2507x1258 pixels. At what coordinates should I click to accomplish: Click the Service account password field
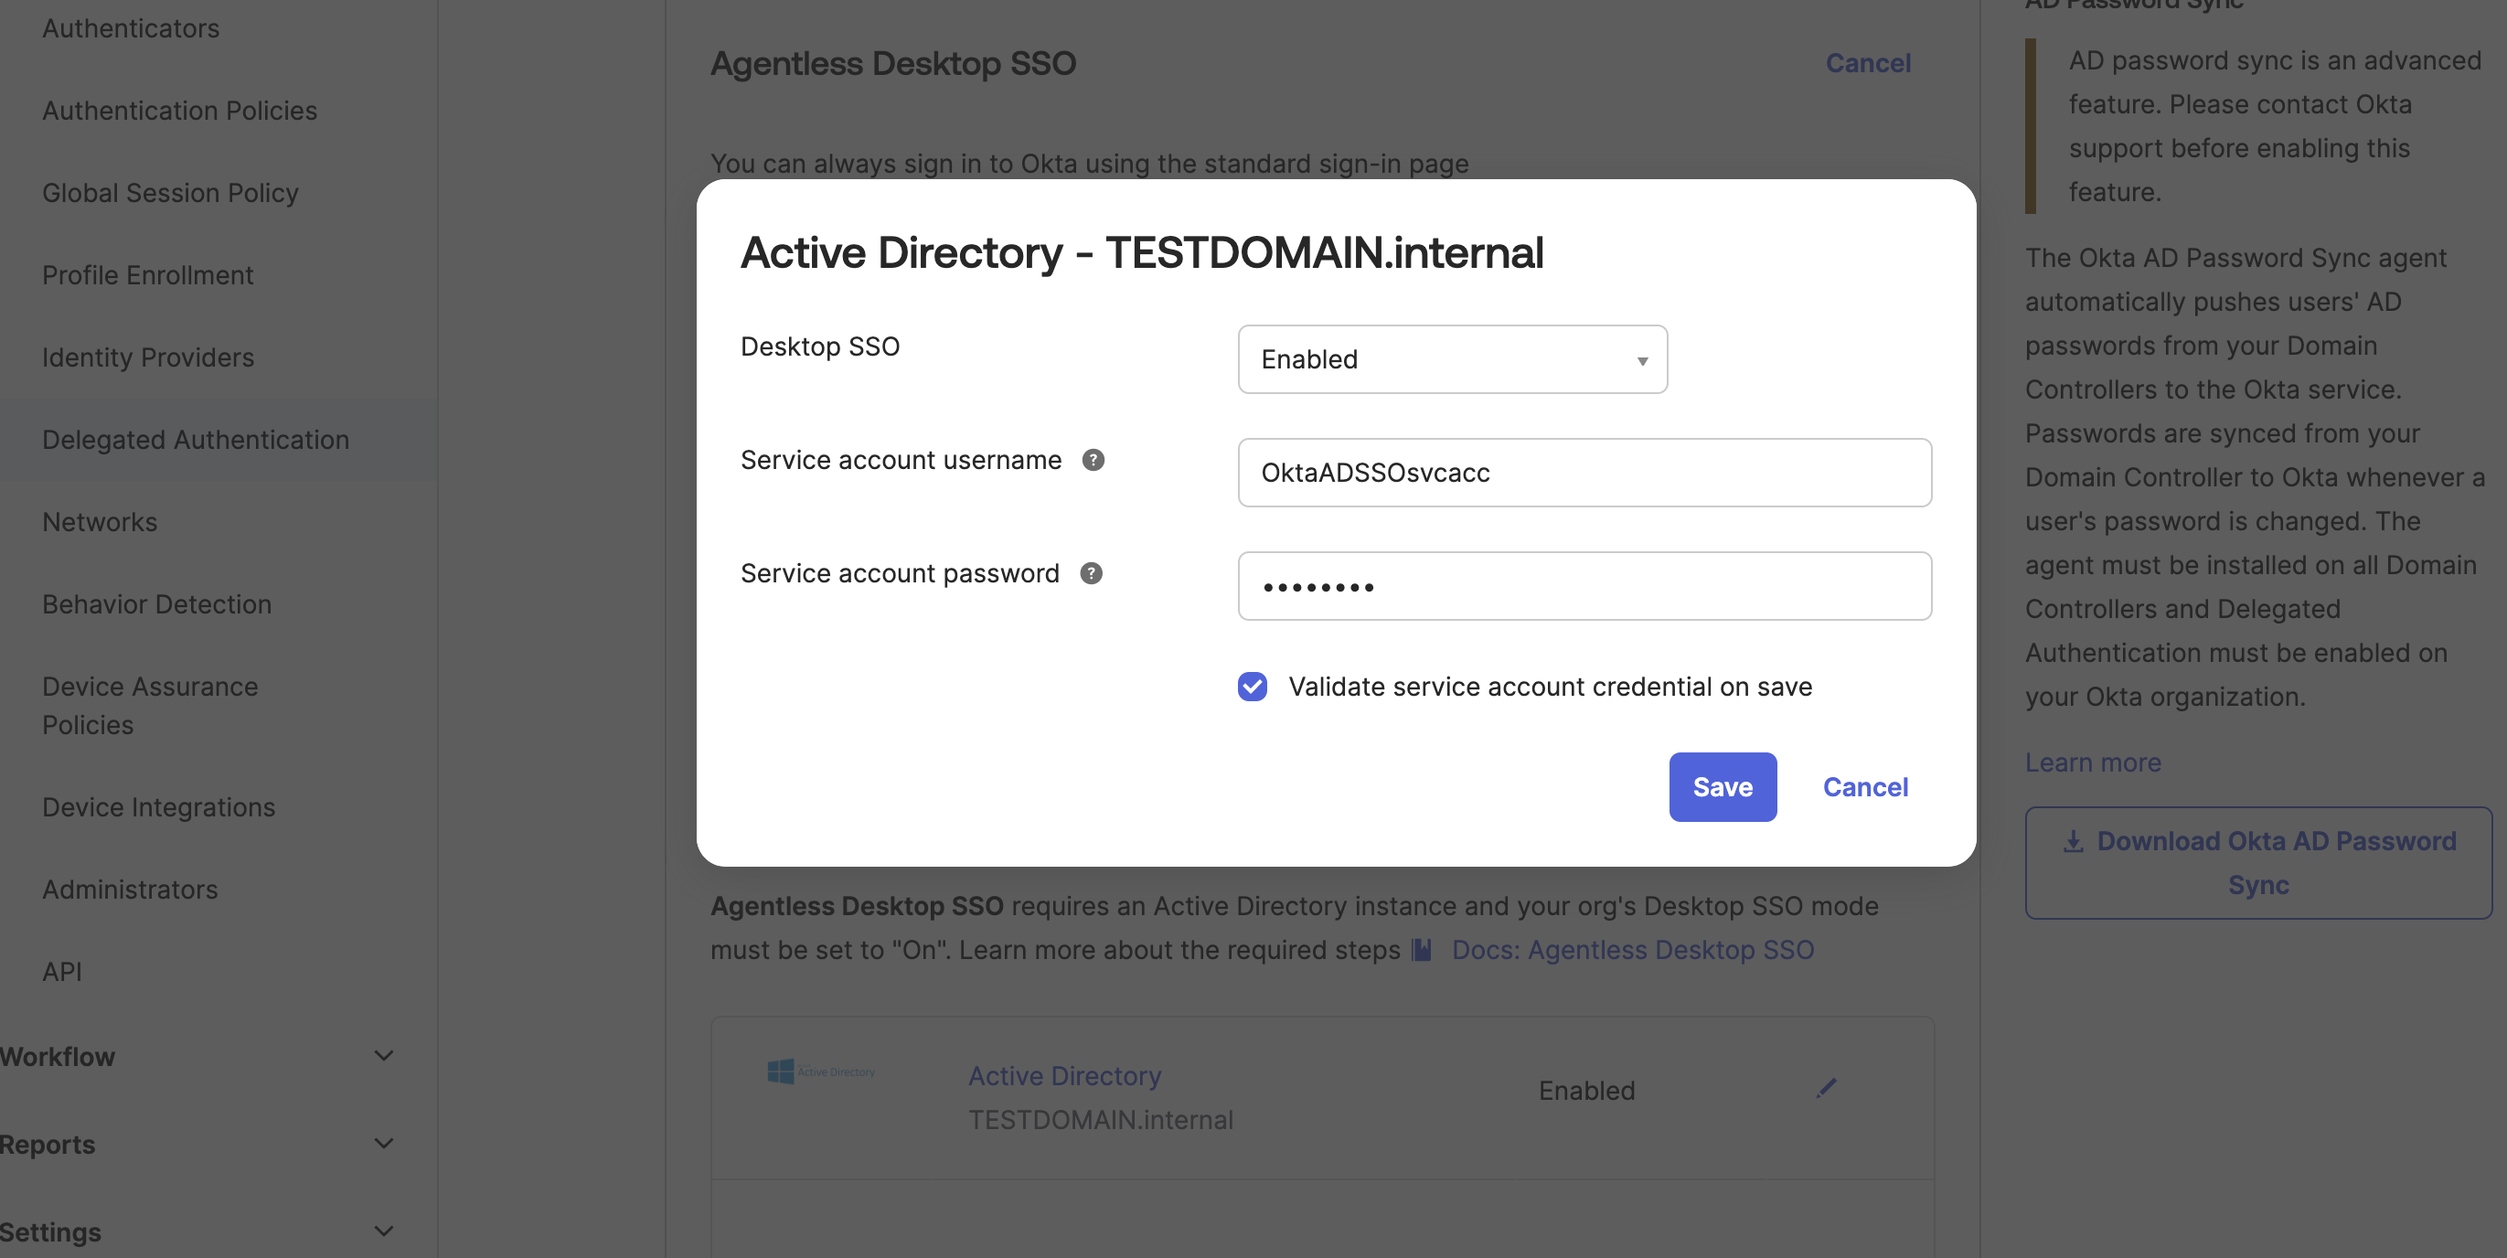click(1584, 586)
